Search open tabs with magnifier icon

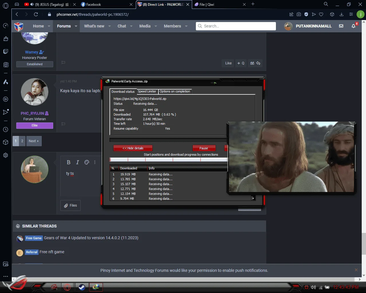click(x=326, y=4)
